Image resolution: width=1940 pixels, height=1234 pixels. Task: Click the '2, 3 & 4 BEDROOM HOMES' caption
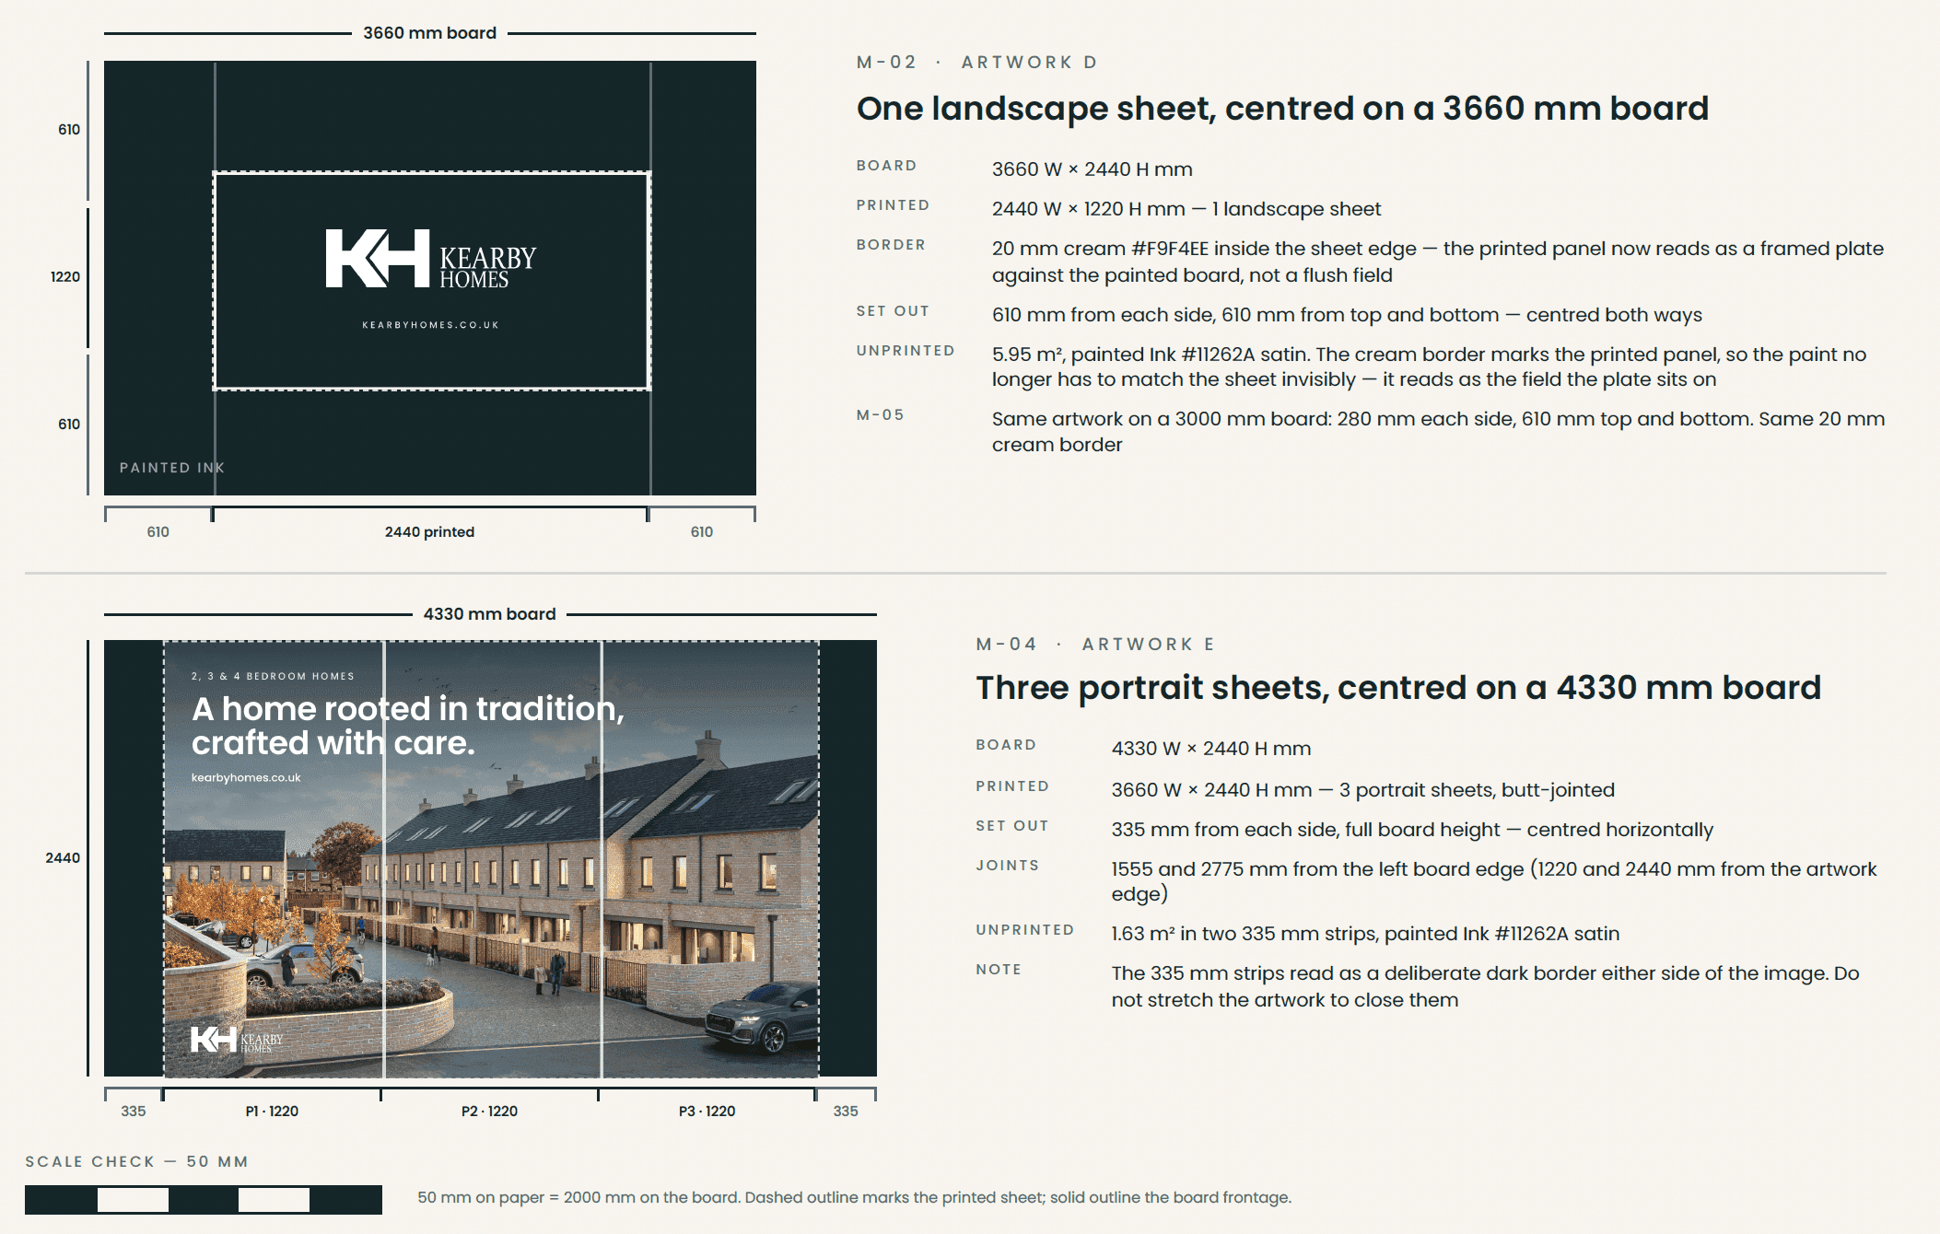point(273,676)
